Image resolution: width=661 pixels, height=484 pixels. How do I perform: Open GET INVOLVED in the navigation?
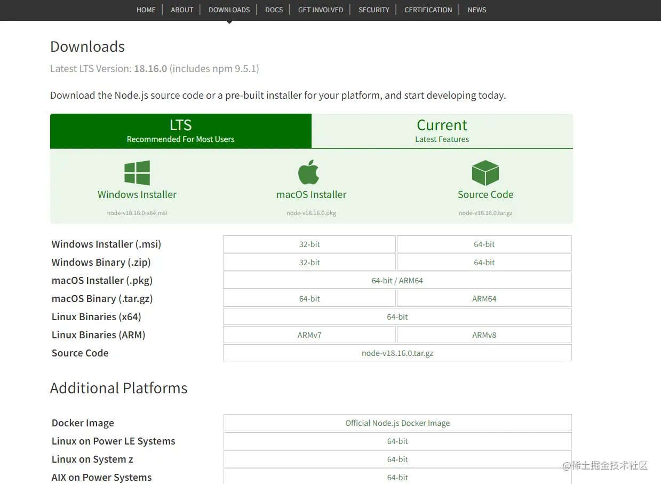coord(321,10)
